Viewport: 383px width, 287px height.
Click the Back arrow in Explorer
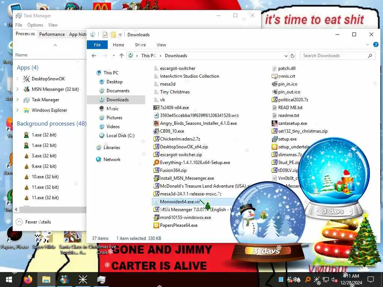(94, 56)
